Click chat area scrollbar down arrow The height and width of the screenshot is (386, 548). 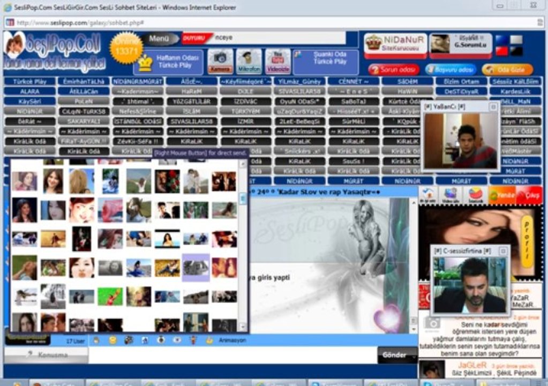click(x=414, y=329)
